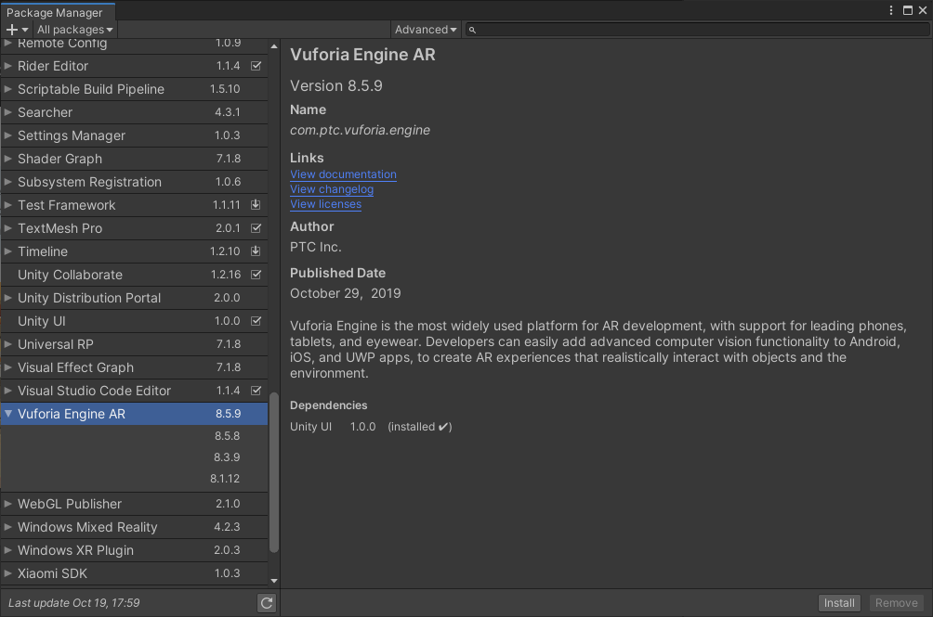
Task: Expand the Subsystem Registration arrow
Action: click(7, 182)
